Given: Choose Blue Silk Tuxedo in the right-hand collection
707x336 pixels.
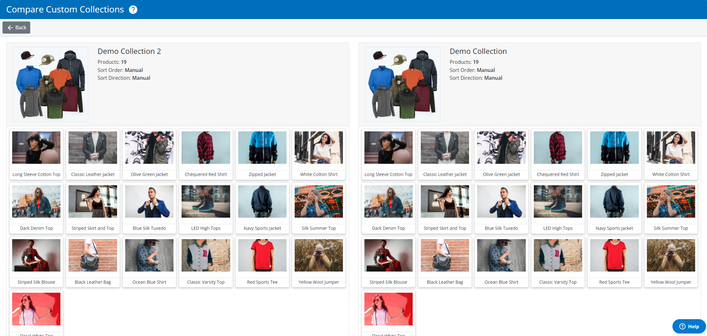Looking at the screenshot, I should (501, 208).
